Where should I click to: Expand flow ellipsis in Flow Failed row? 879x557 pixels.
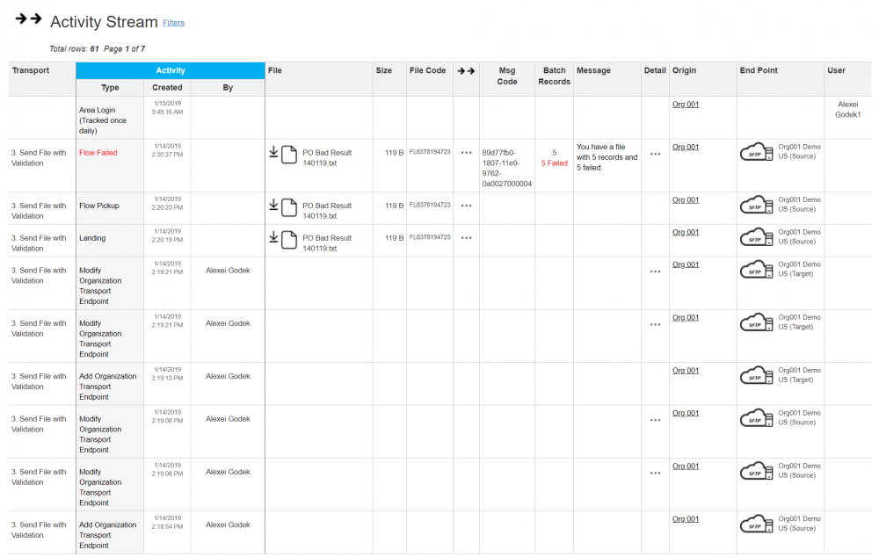(x=466, y=153)
